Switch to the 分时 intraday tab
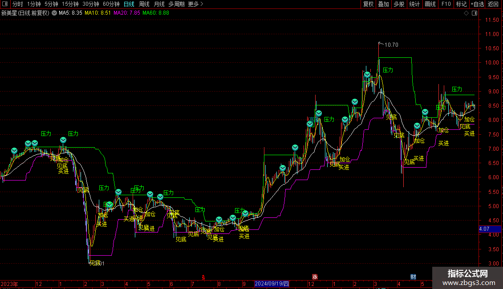The image size is (503, 289). pos(18,4)
